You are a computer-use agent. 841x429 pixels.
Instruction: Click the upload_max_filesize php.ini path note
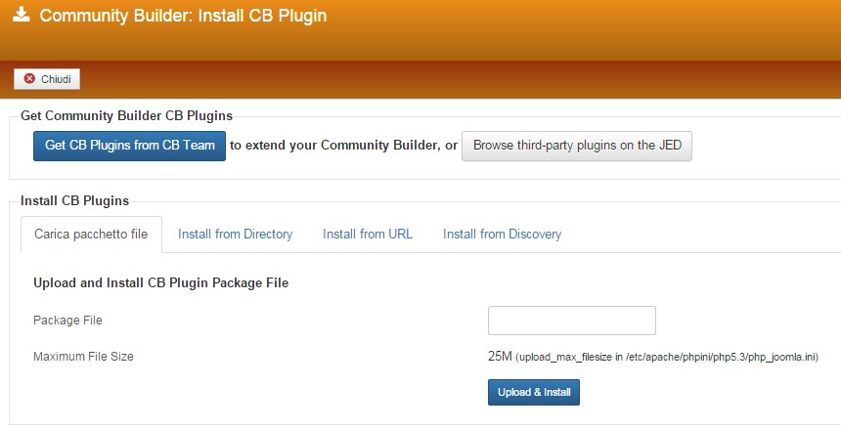[x=667, y=357]
